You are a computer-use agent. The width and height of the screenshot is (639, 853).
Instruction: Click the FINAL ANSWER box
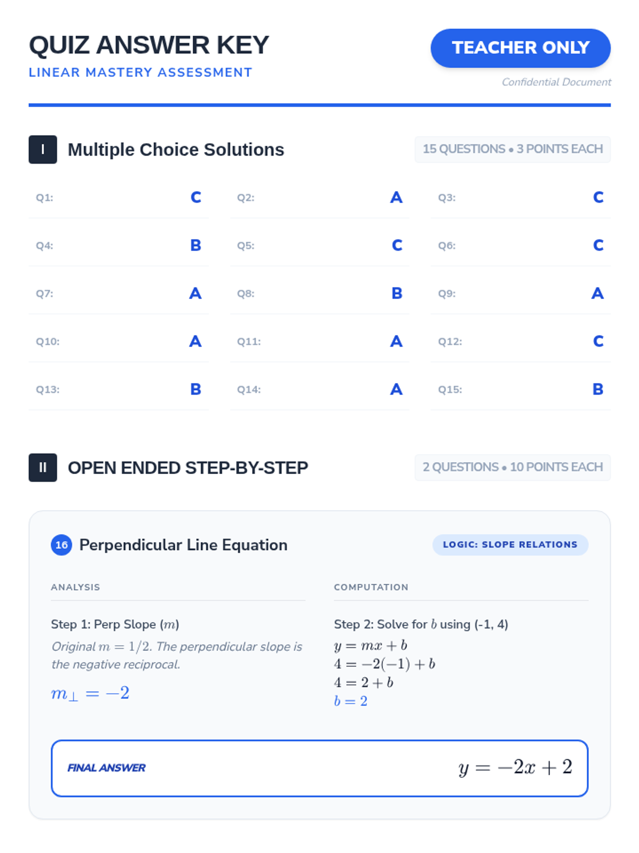coord(319,768)
